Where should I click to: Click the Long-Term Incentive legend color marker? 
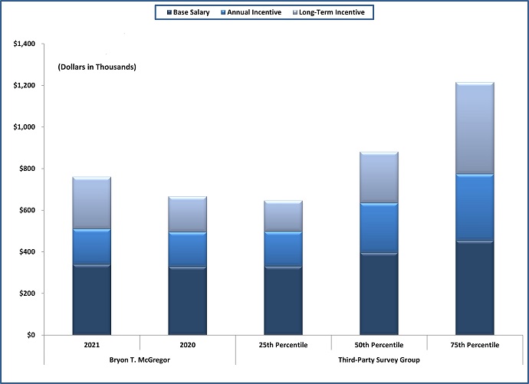coord(295,12)
